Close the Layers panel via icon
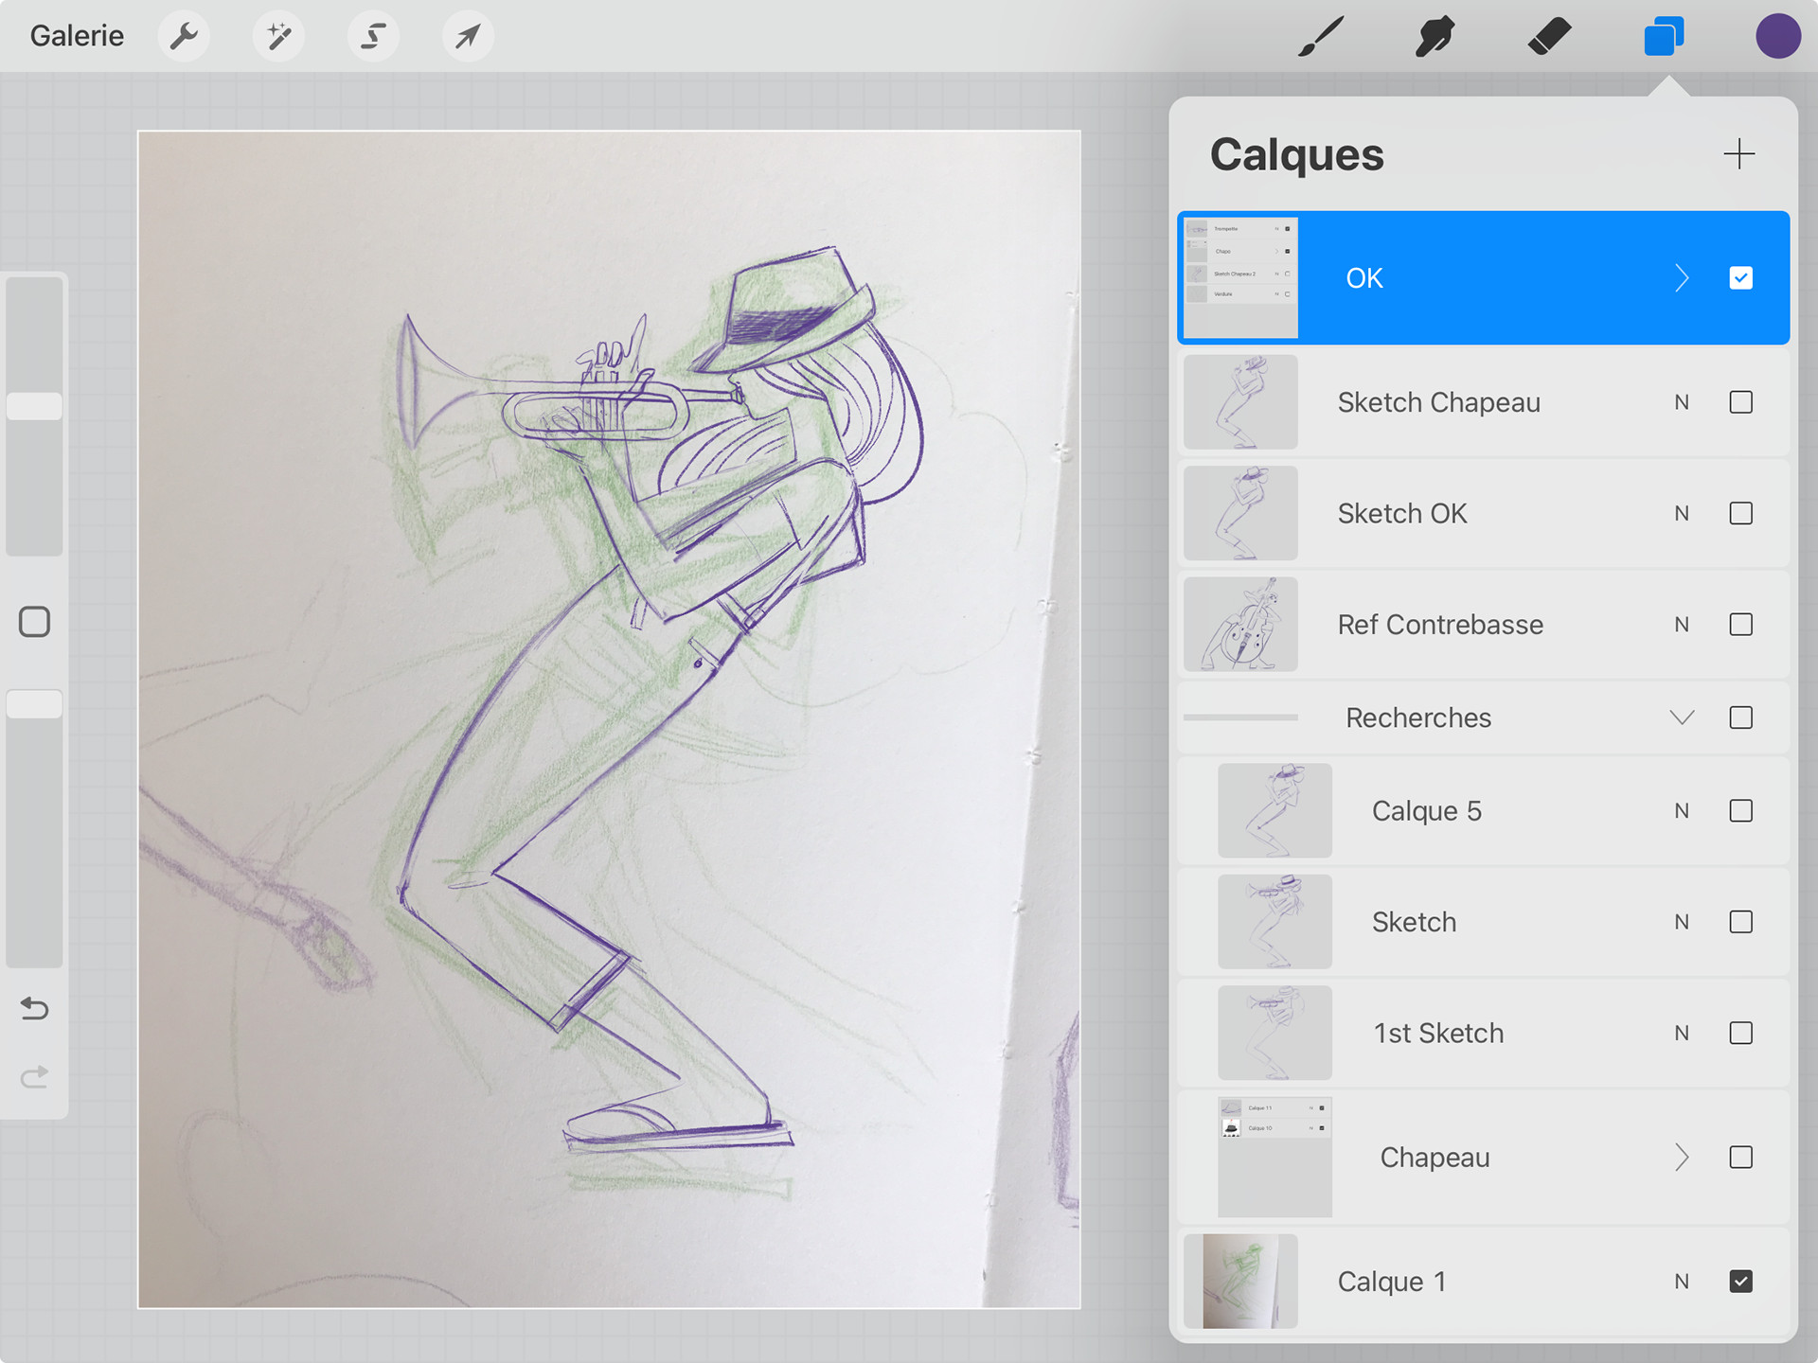This screenshot has width=1818, height=1363. coord(1664,36)
